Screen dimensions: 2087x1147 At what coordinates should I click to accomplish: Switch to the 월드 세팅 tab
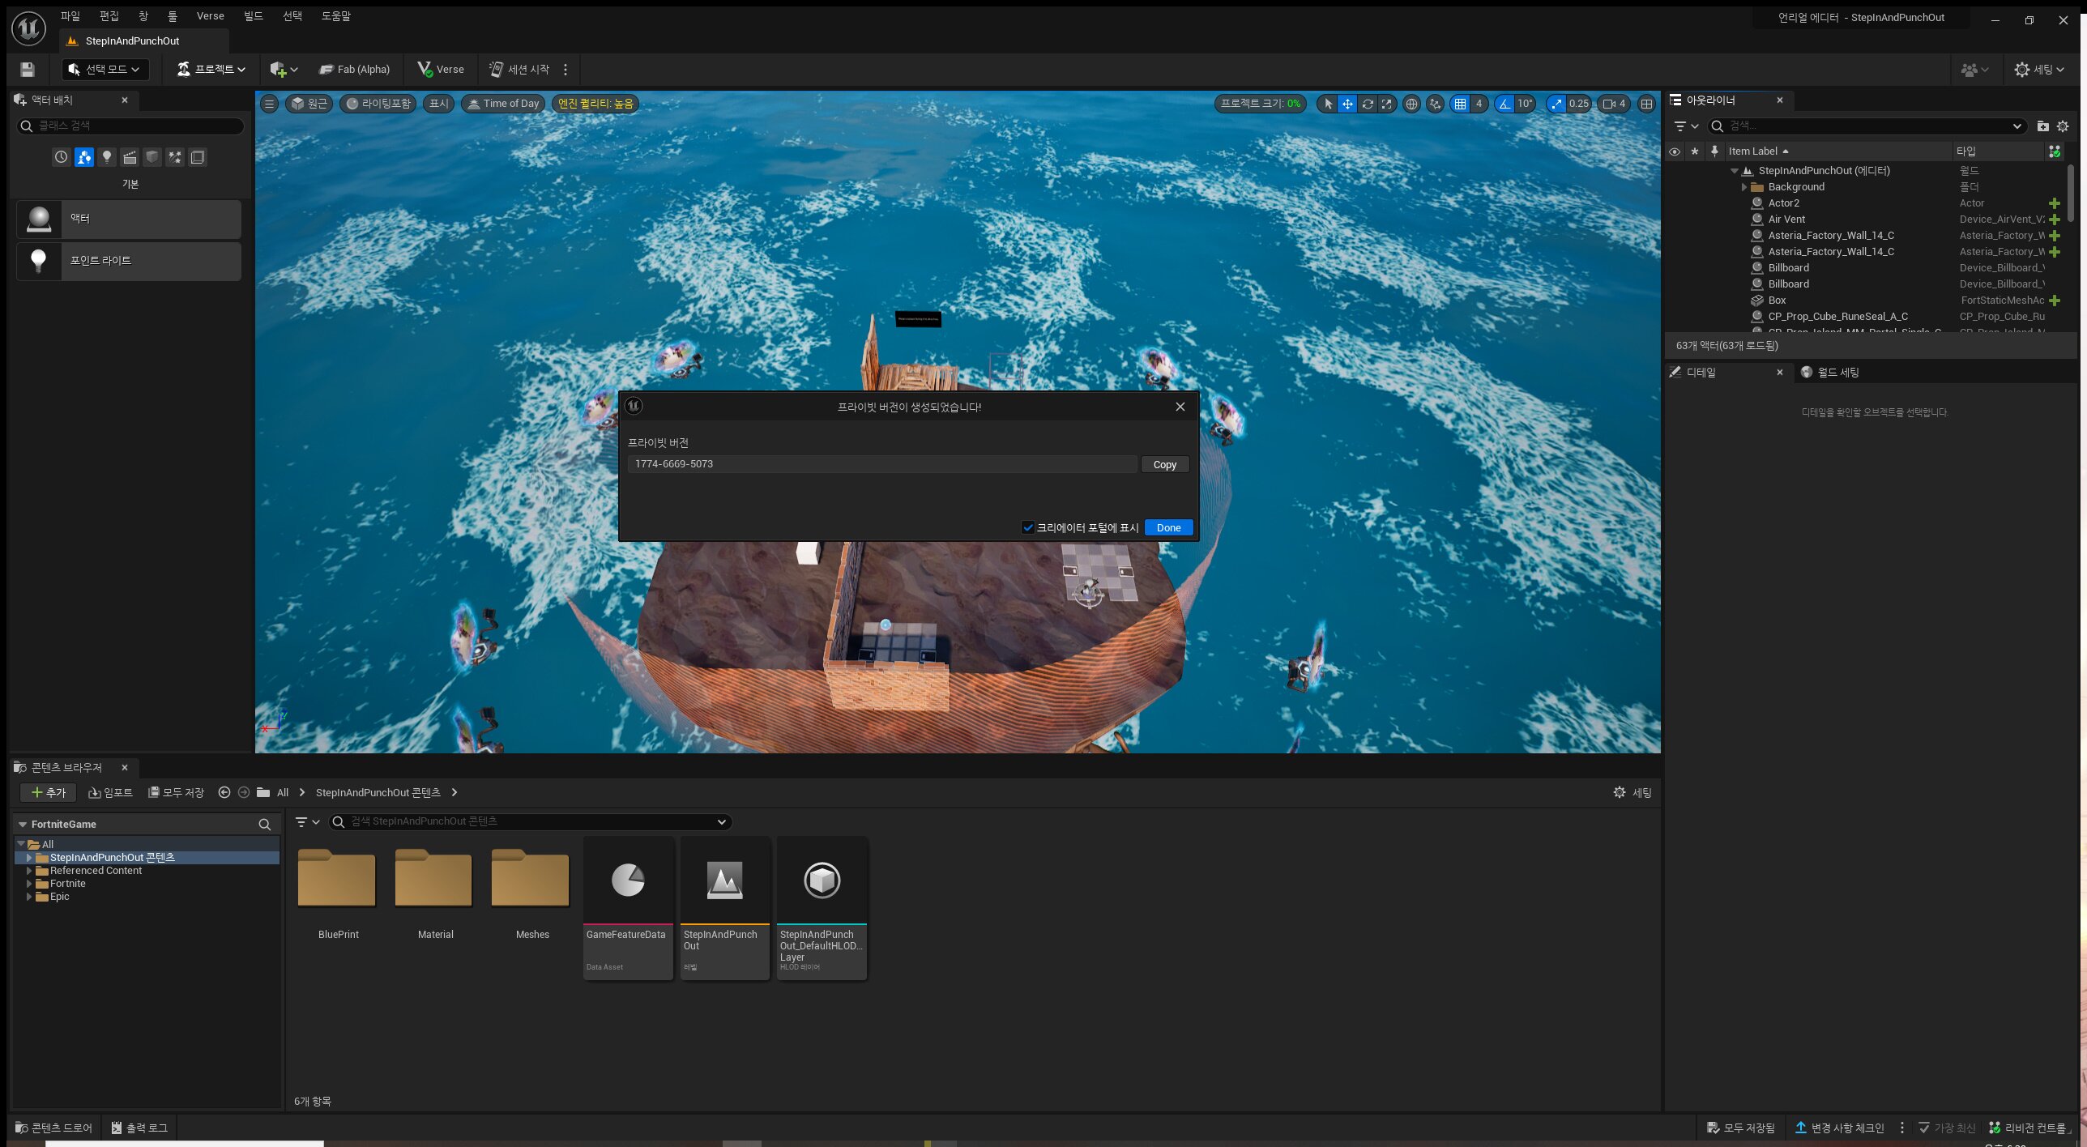pyautogui.click(x=1837, y=373)
